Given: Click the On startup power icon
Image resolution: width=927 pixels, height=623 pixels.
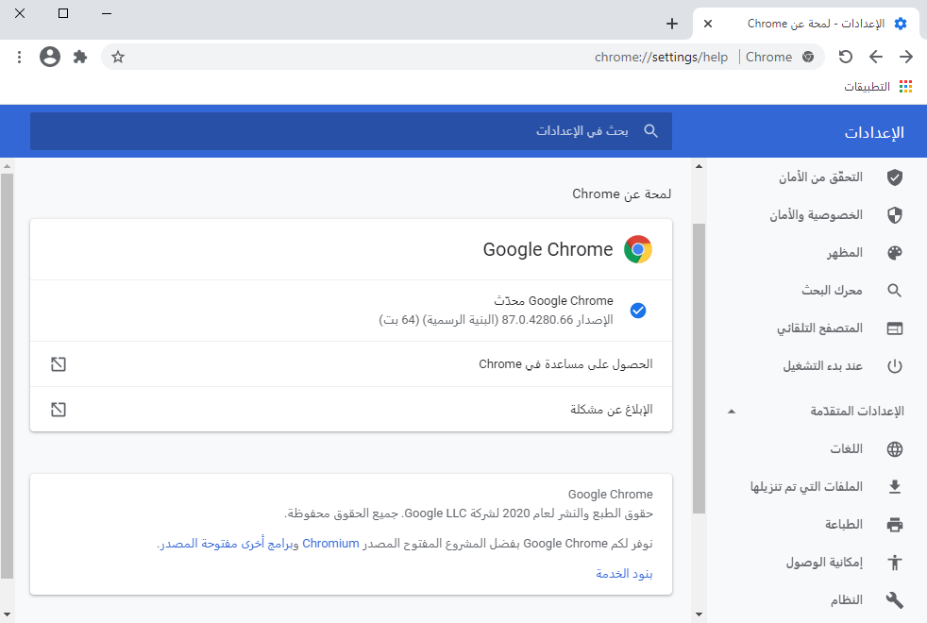Looking at the screenshot, I should point(895,366).
